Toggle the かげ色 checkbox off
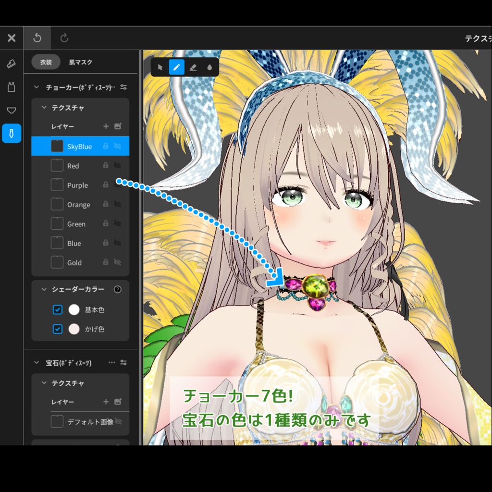492x492 pixels. [58, 329]
